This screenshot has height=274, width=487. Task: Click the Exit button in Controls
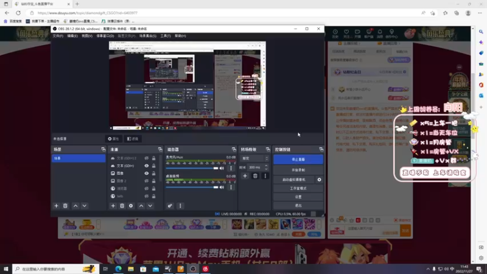pyautogui.click(x=298, y=206)
